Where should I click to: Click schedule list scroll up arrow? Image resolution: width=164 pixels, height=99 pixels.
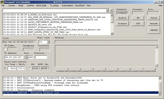(112, 15)
